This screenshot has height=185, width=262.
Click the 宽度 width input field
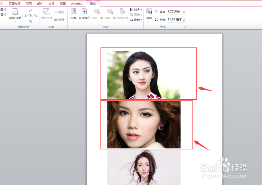[x=175, y=20]
